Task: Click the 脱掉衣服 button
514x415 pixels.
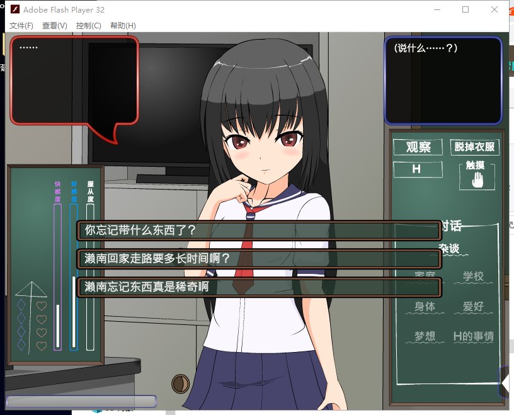Action: (x=475, y=147)
